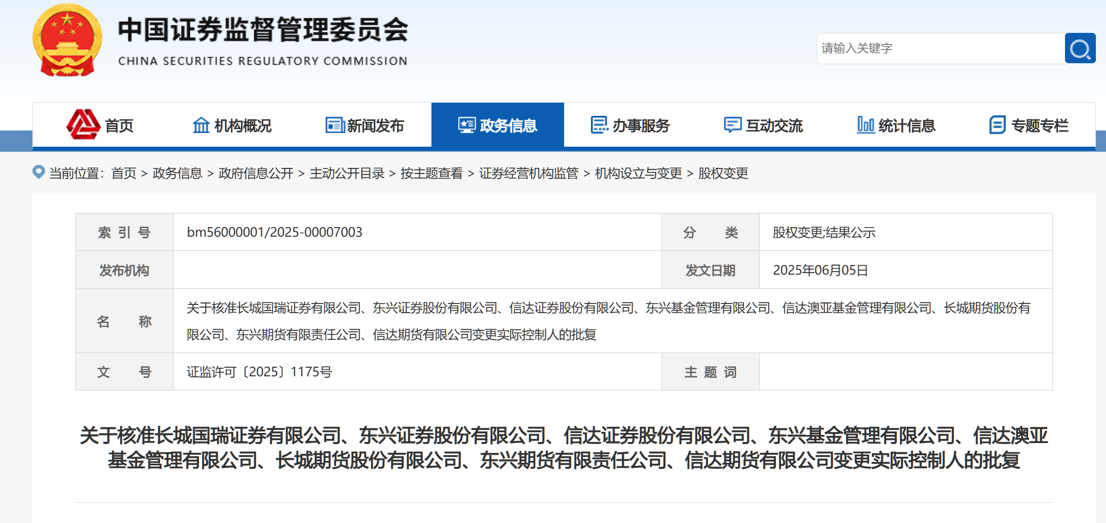
Task: Click the monitor icon beside 政务信息
Action: point(467,125)
